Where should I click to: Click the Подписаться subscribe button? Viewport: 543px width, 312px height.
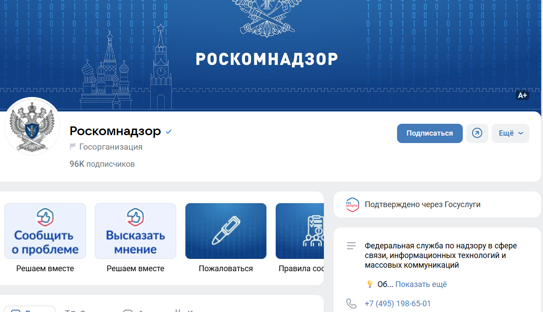pyautogui.click(x=429, y=133)
